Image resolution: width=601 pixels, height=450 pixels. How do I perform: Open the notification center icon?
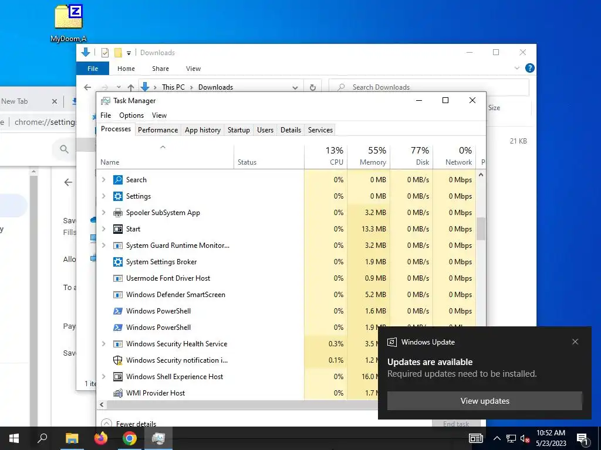(583, 438)
